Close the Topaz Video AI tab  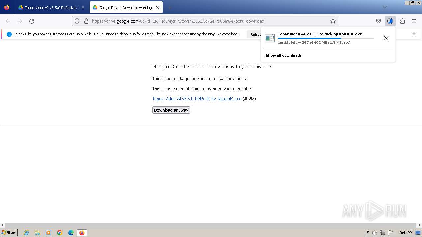[83, 7]
